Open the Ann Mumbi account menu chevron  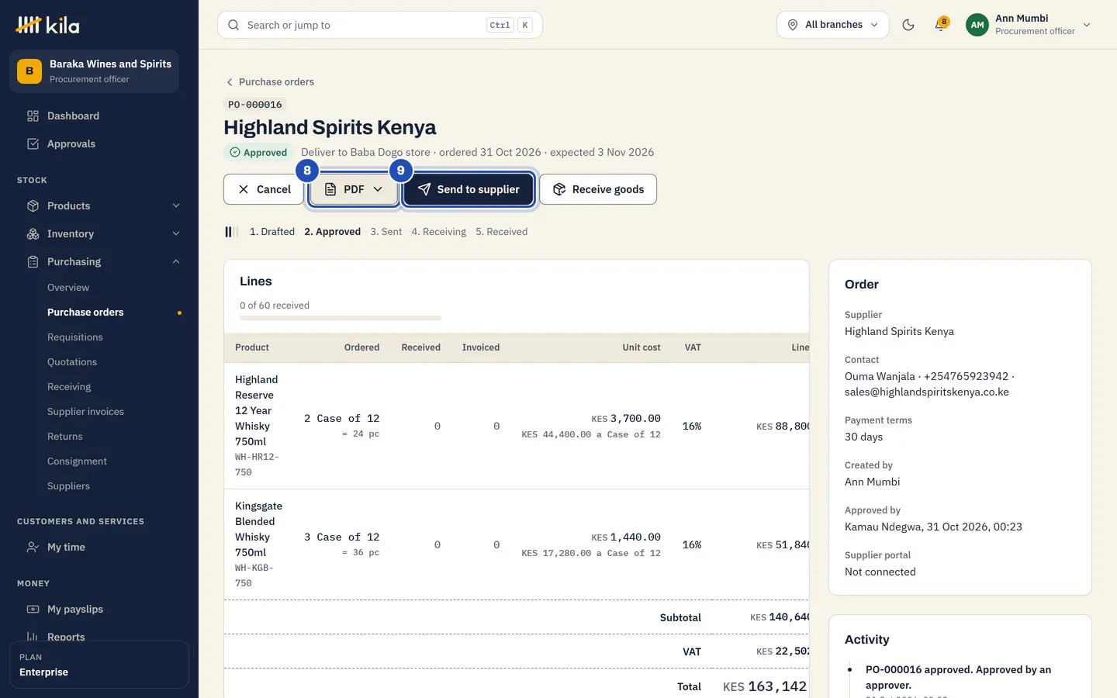click(x=1087, y=25)
